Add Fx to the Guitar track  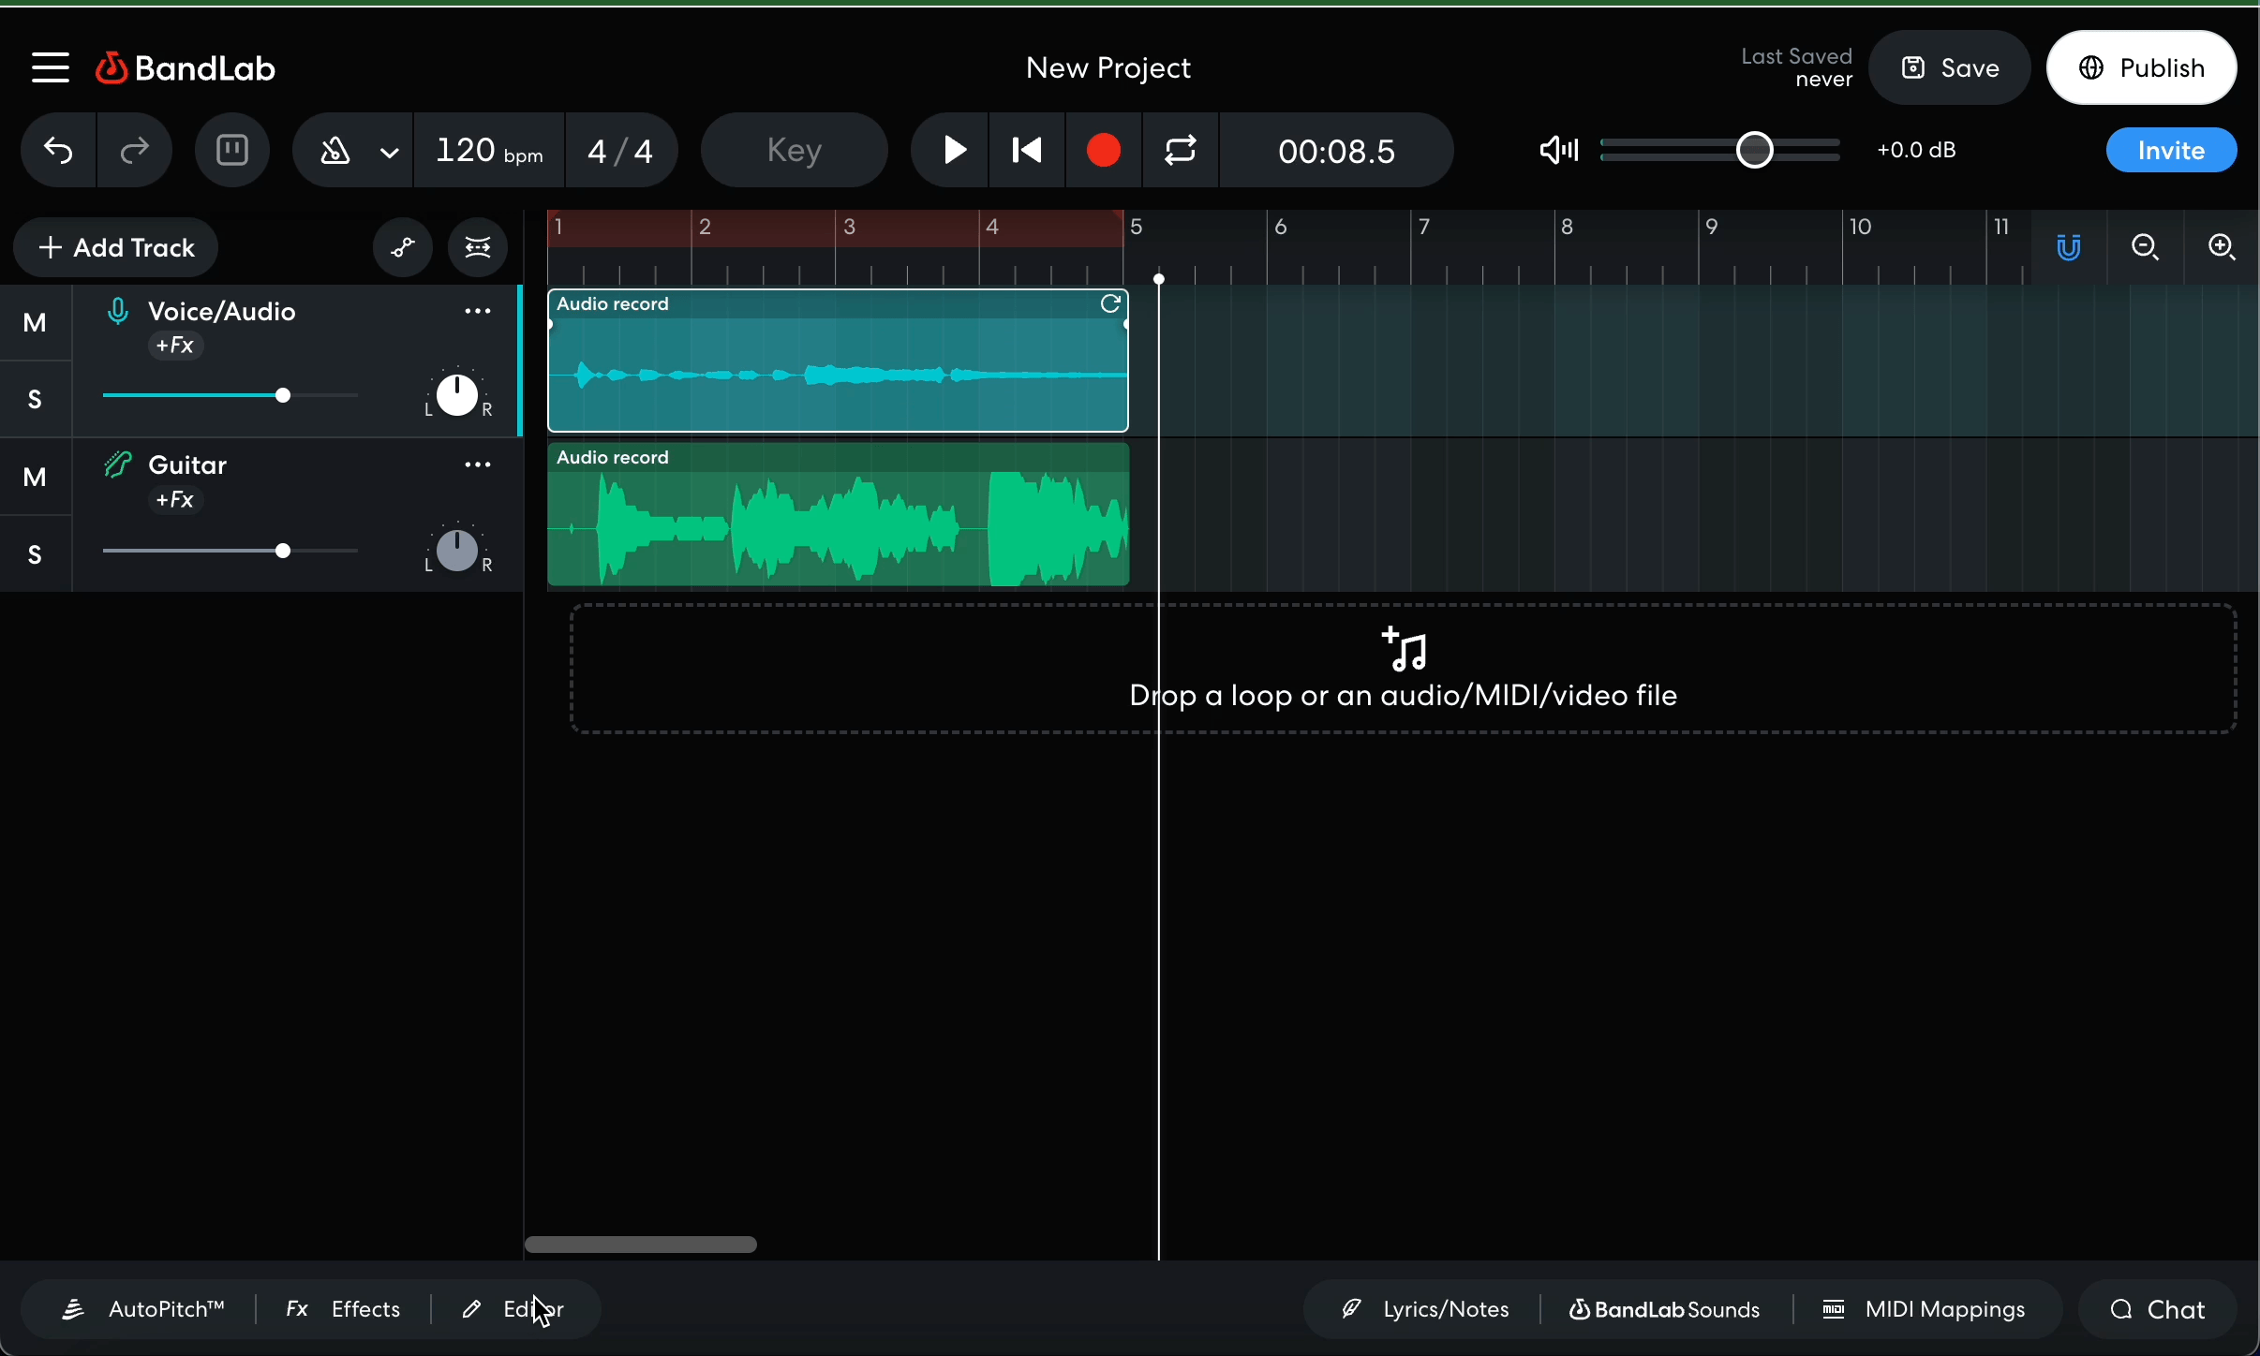175,500
